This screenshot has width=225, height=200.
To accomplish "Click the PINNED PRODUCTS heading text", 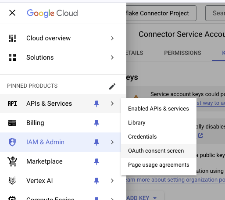I will [32, 86].
